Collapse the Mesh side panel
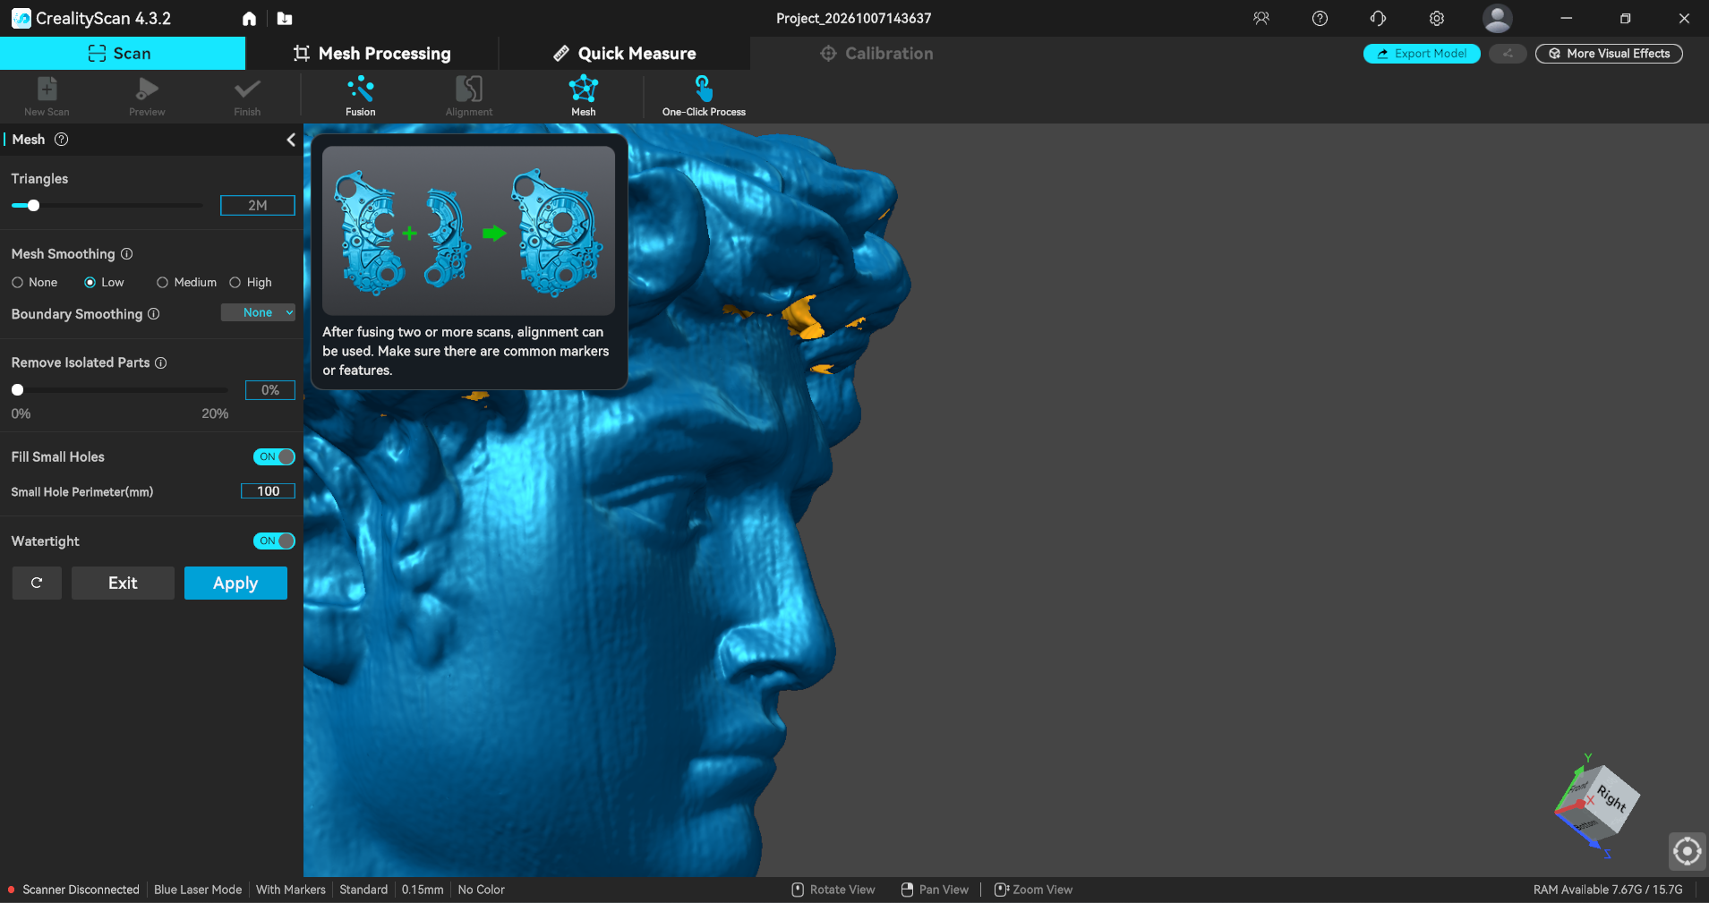 click(291, 140)
